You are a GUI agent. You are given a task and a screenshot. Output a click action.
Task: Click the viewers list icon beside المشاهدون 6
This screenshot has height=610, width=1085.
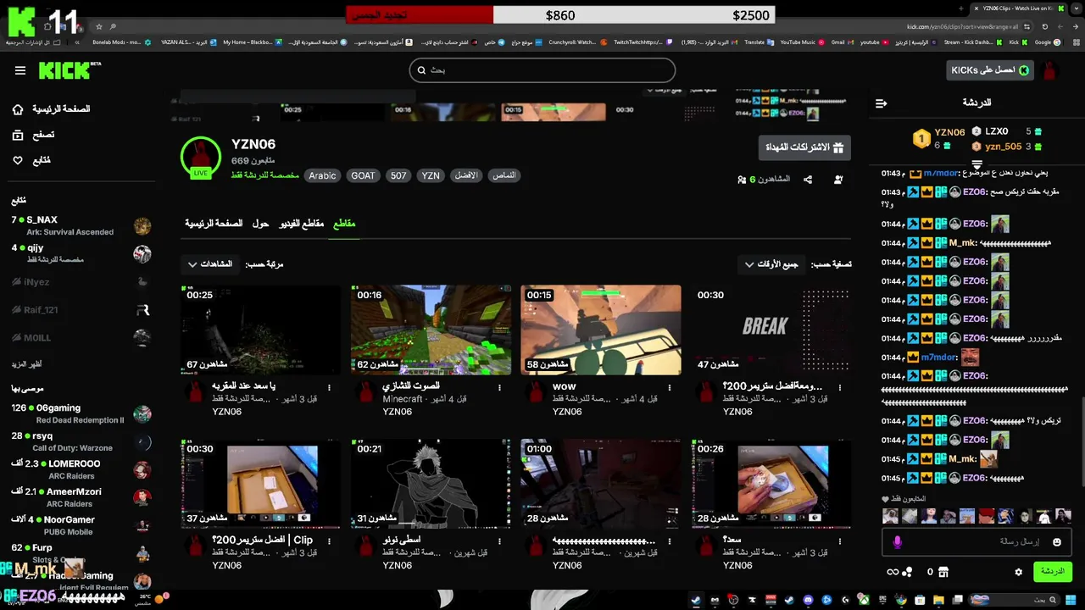(x=742, y=180)
